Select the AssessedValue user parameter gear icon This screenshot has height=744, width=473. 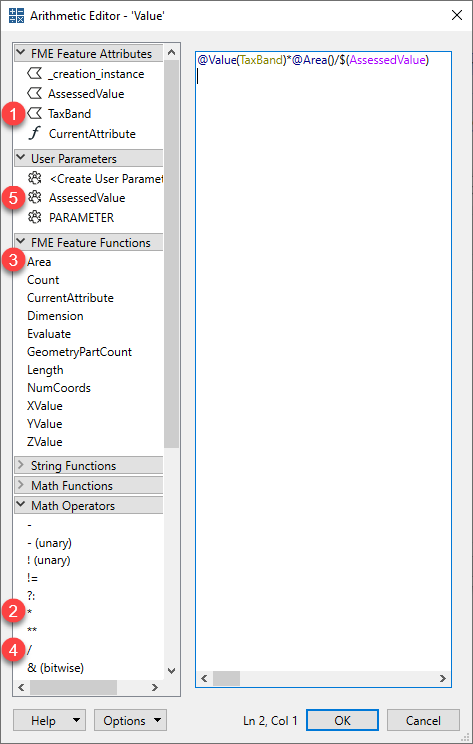(x=35, y=197)
